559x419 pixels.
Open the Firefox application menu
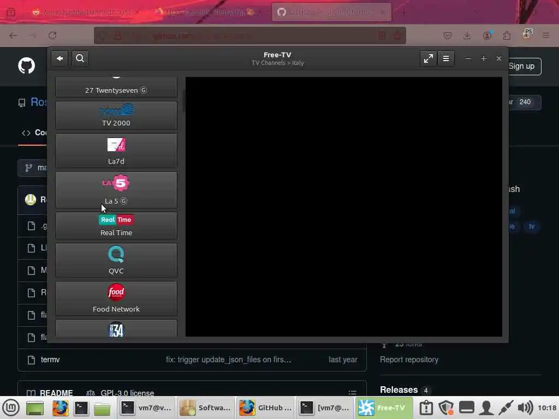[546, 35]
